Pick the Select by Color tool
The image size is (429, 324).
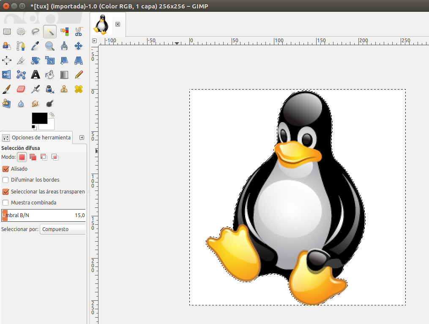[x=64, y=31]
